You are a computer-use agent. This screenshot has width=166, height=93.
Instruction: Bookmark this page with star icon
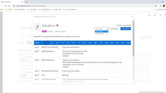(156, 6)
